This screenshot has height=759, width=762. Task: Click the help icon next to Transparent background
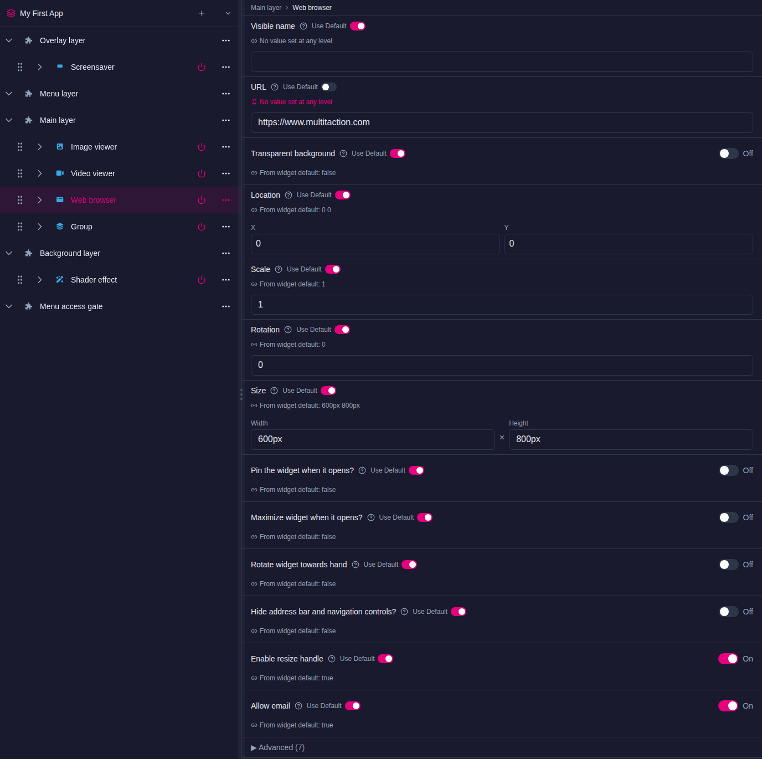click(x=343, y=153)
